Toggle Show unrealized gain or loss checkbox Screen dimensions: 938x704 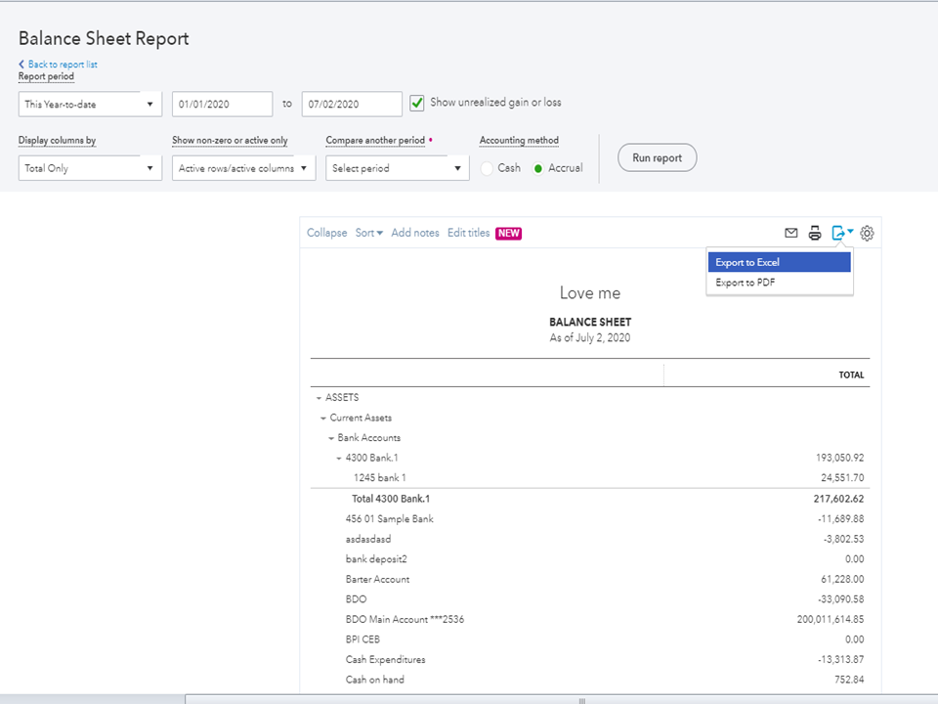click(x=417, y=103)
